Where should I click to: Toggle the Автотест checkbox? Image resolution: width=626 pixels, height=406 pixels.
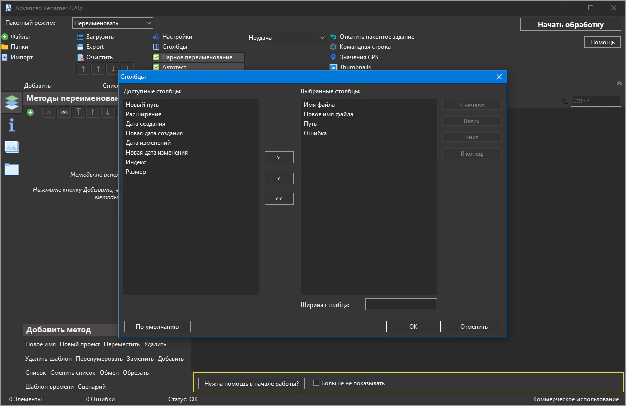click(156, 67)
